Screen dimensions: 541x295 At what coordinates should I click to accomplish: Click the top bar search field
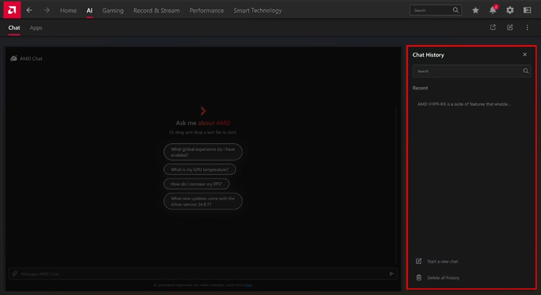tap(435, 10)
